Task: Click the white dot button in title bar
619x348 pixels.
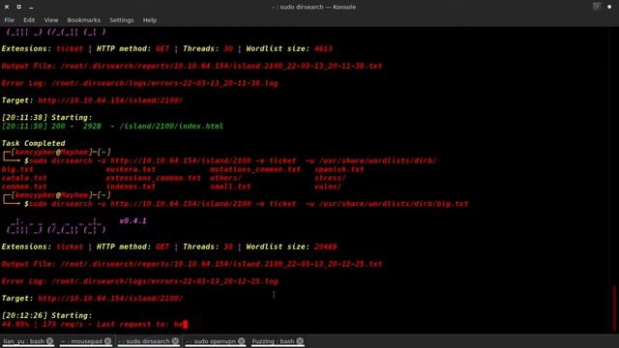Action: point(609,7)
